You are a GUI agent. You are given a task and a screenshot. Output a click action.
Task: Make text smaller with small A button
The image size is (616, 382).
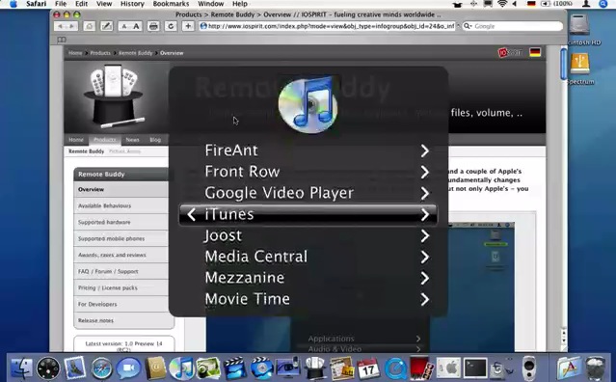(x=124, y=26)
